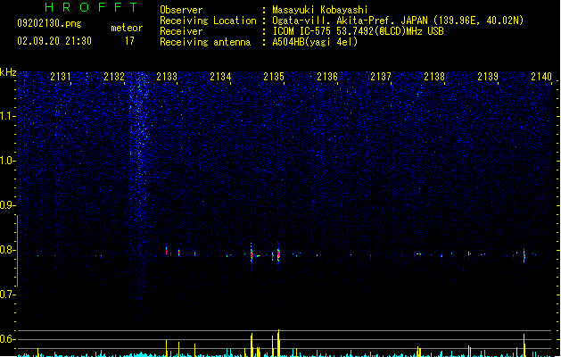This screenshot has width=561, height=357.
Task: Click the meteor echo just before 2140
Action: click(x=524, y=255)
